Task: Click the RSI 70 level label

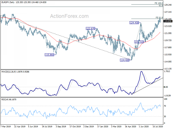Action: point(165,106)
